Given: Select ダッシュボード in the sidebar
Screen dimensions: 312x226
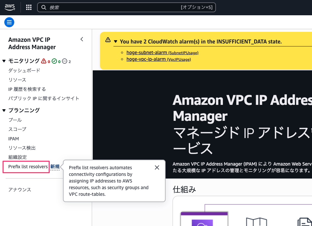Looking at the screenshot, I should [25, 70].
